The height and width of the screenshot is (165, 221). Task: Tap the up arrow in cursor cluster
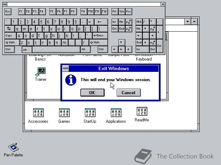coord(122,43)
